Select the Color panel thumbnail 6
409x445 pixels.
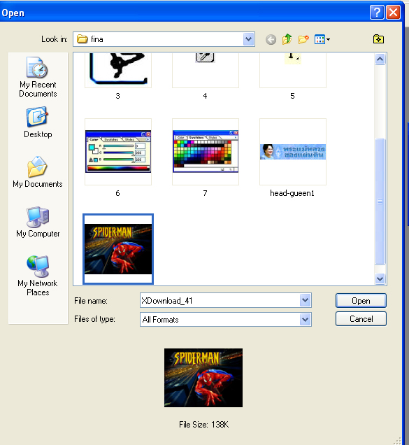pyautogui.click(x=118, y=152)
